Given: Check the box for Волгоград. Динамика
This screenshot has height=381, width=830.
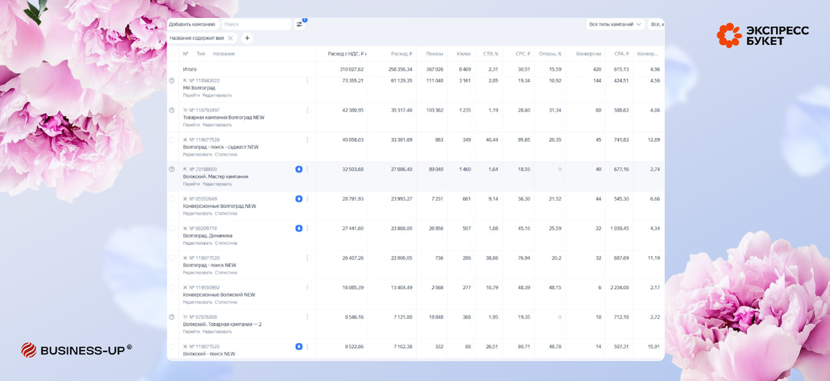Looking at the screenshot, I should [172, 228].
